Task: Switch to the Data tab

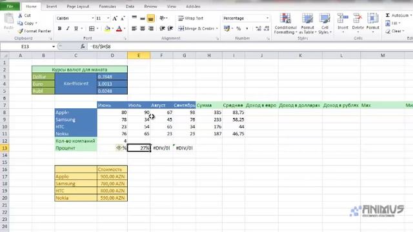Action: 130,6
